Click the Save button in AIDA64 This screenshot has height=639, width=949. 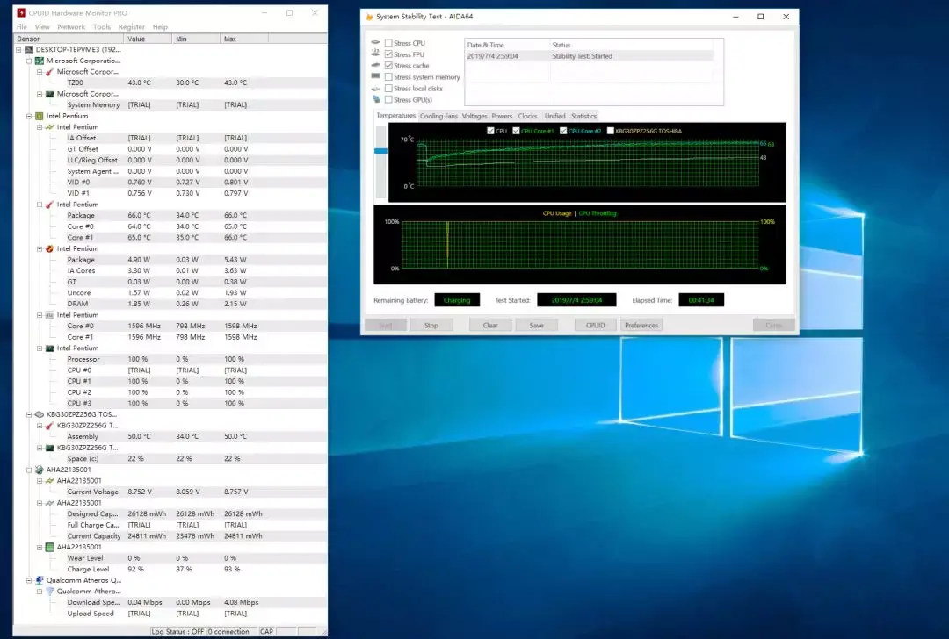(x=536, y=326)
